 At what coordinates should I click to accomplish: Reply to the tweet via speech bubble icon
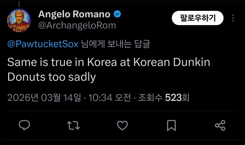(24, 125)
